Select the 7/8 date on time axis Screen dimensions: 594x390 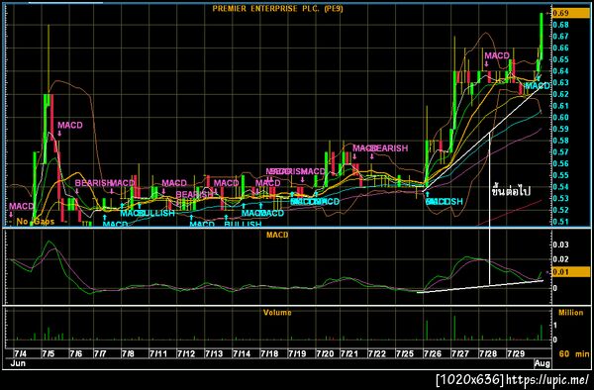pyautogui.click(x=128, y=354)
